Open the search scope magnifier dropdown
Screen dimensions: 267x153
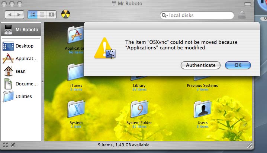pyautogui.click(x=164, y=15)
